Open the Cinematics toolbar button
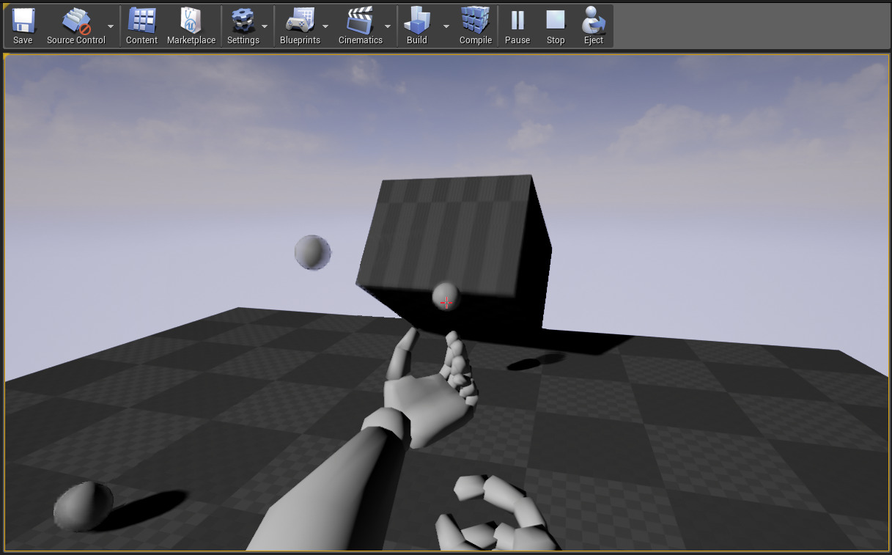892x555 pixels. point(360,26)
